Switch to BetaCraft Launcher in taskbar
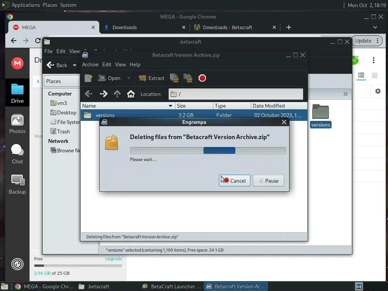The width and height of the screenshot is (388, 291). 172,286
